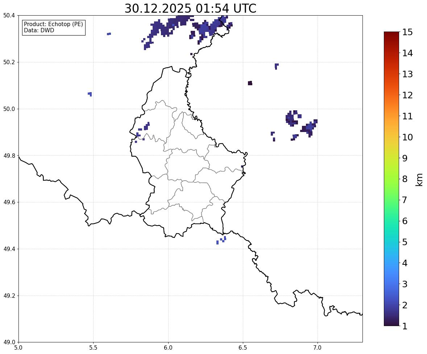Click the colorbar 'km' unit label
This screenshot has height=354, width=427.
coord(419,180)
